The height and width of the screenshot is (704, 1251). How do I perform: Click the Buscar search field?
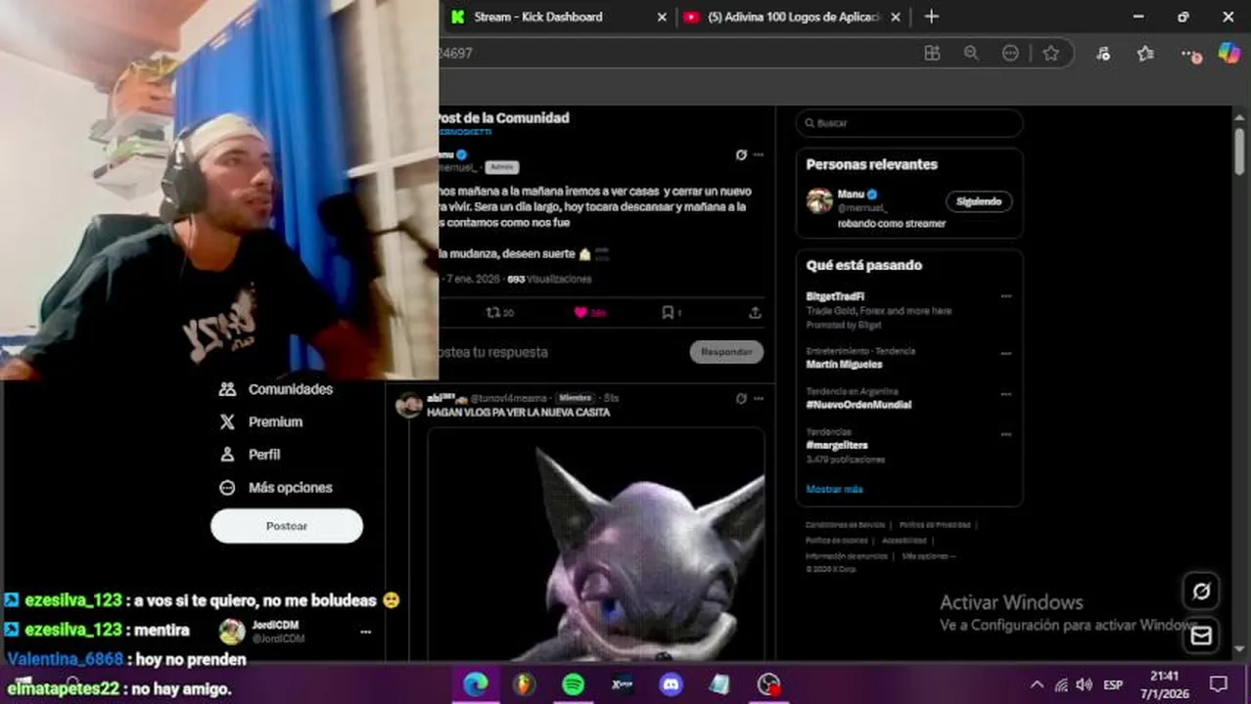909,123
